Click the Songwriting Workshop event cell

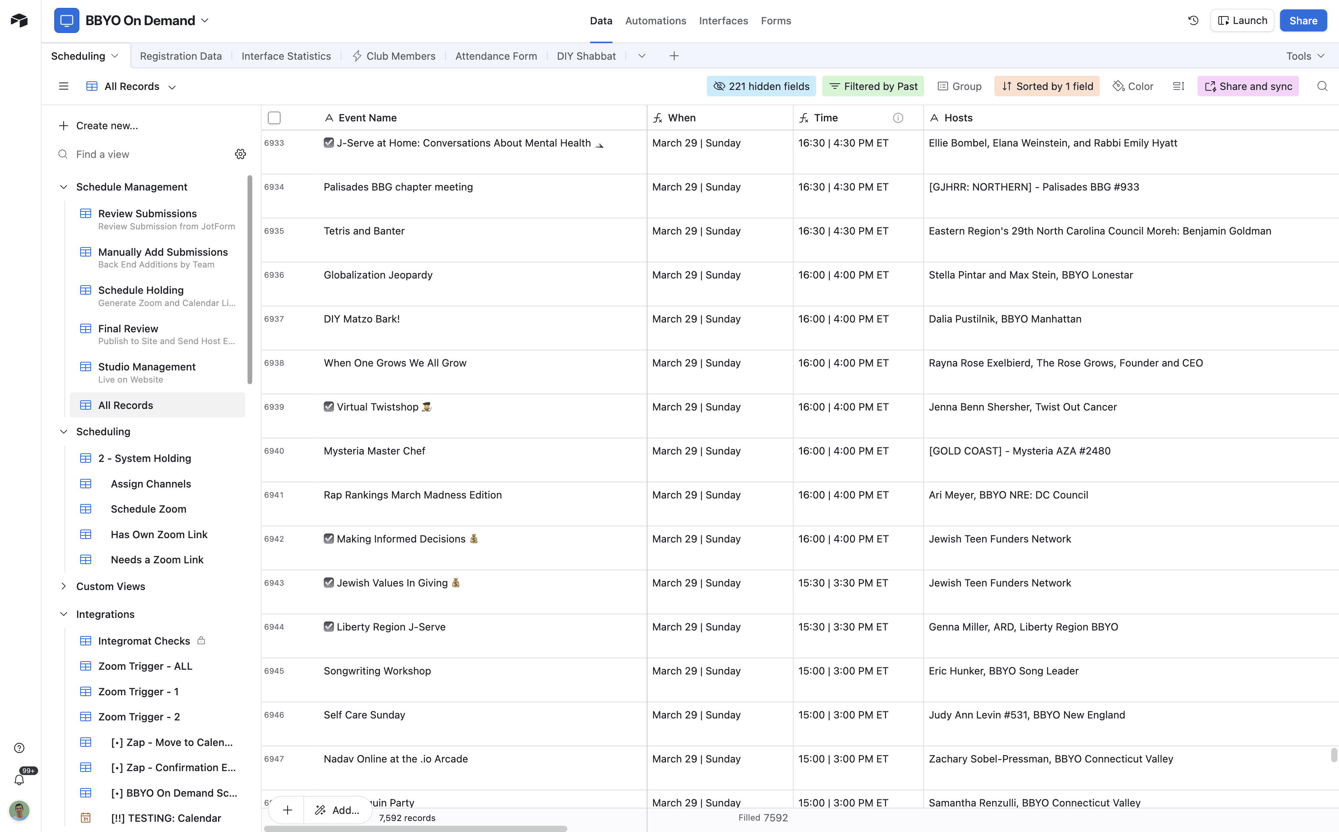(x=482, y=680)
